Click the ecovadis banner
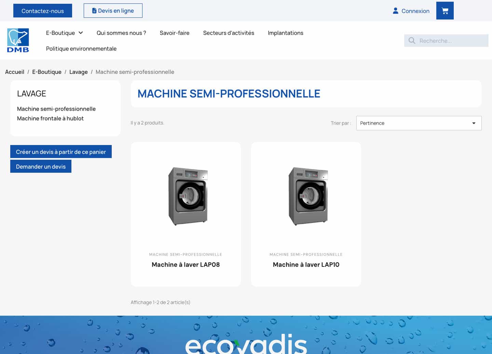Image resolution: width=492 pixels, height=354 pixels. click(246, 335)
